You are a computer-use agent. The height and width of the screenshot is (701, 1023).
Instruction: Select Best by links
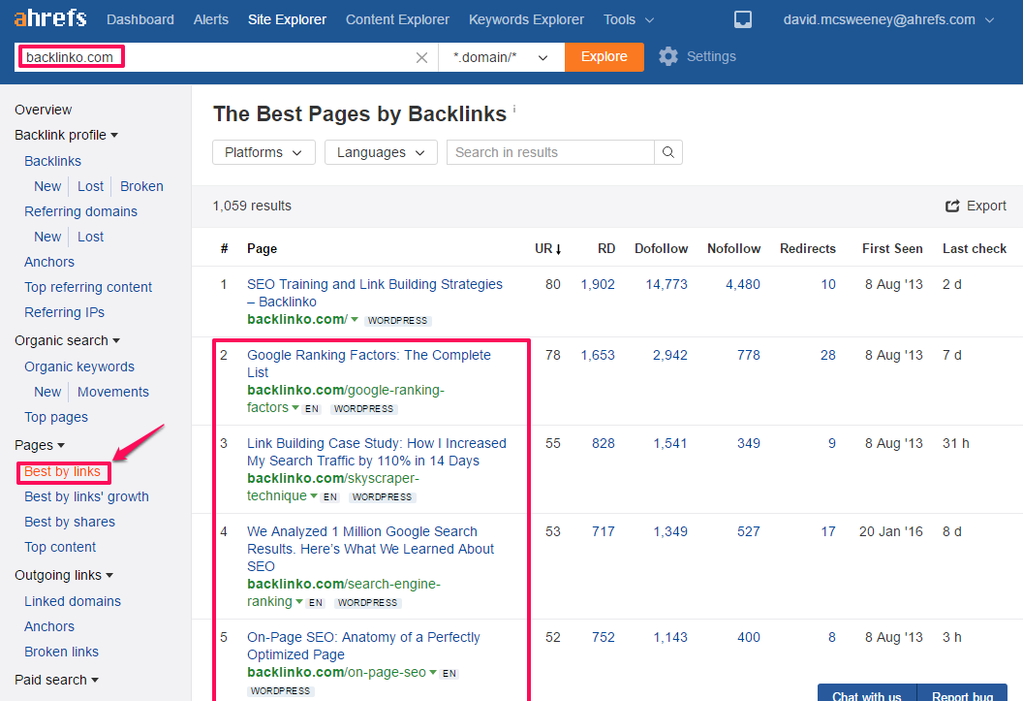pyautogui.click(x=62, y=471)
